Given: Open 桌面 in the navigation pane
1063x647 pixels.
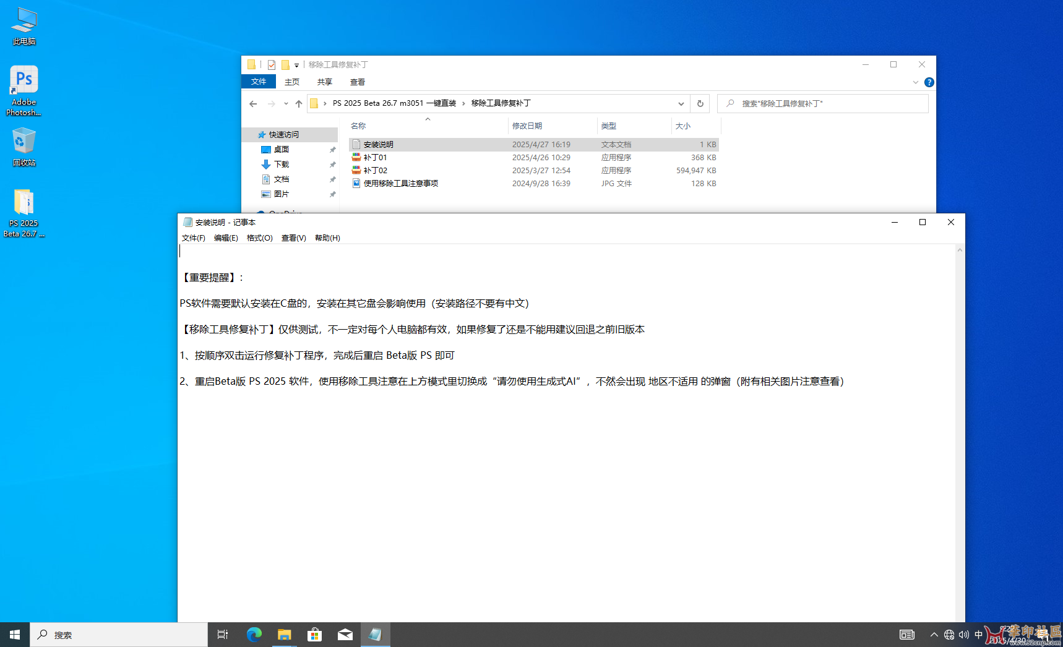Looking at the screenshot, I should click(282, 150).
